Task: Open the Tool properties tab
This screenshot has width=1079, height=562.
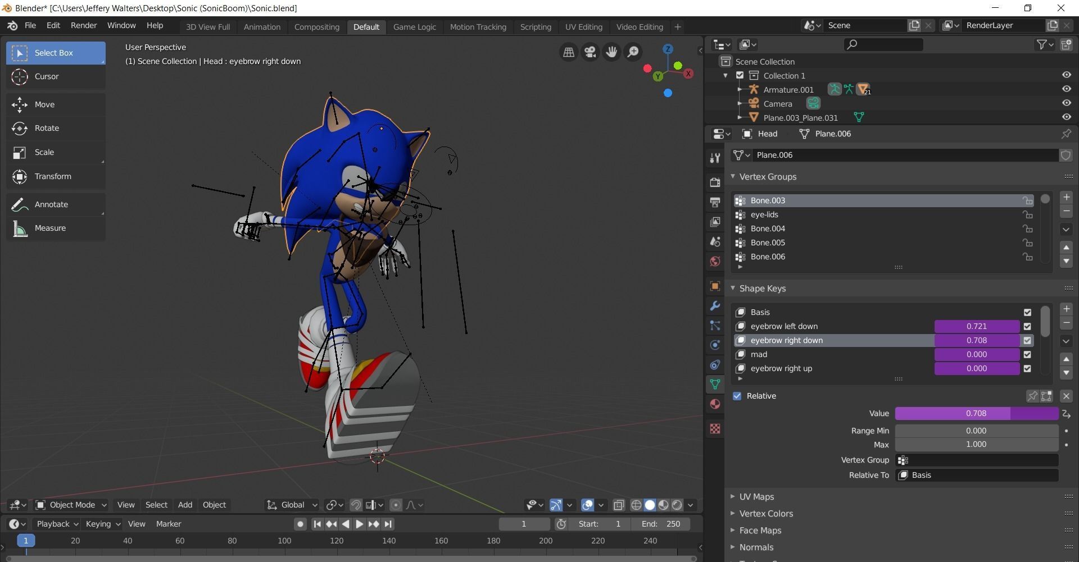Action: point(715,158)
